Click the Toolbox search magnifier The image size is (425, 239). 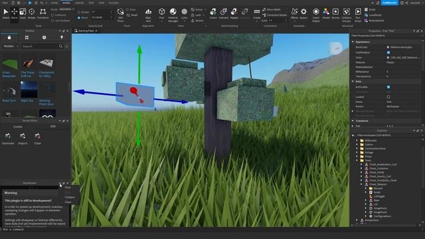coord(60,46)
